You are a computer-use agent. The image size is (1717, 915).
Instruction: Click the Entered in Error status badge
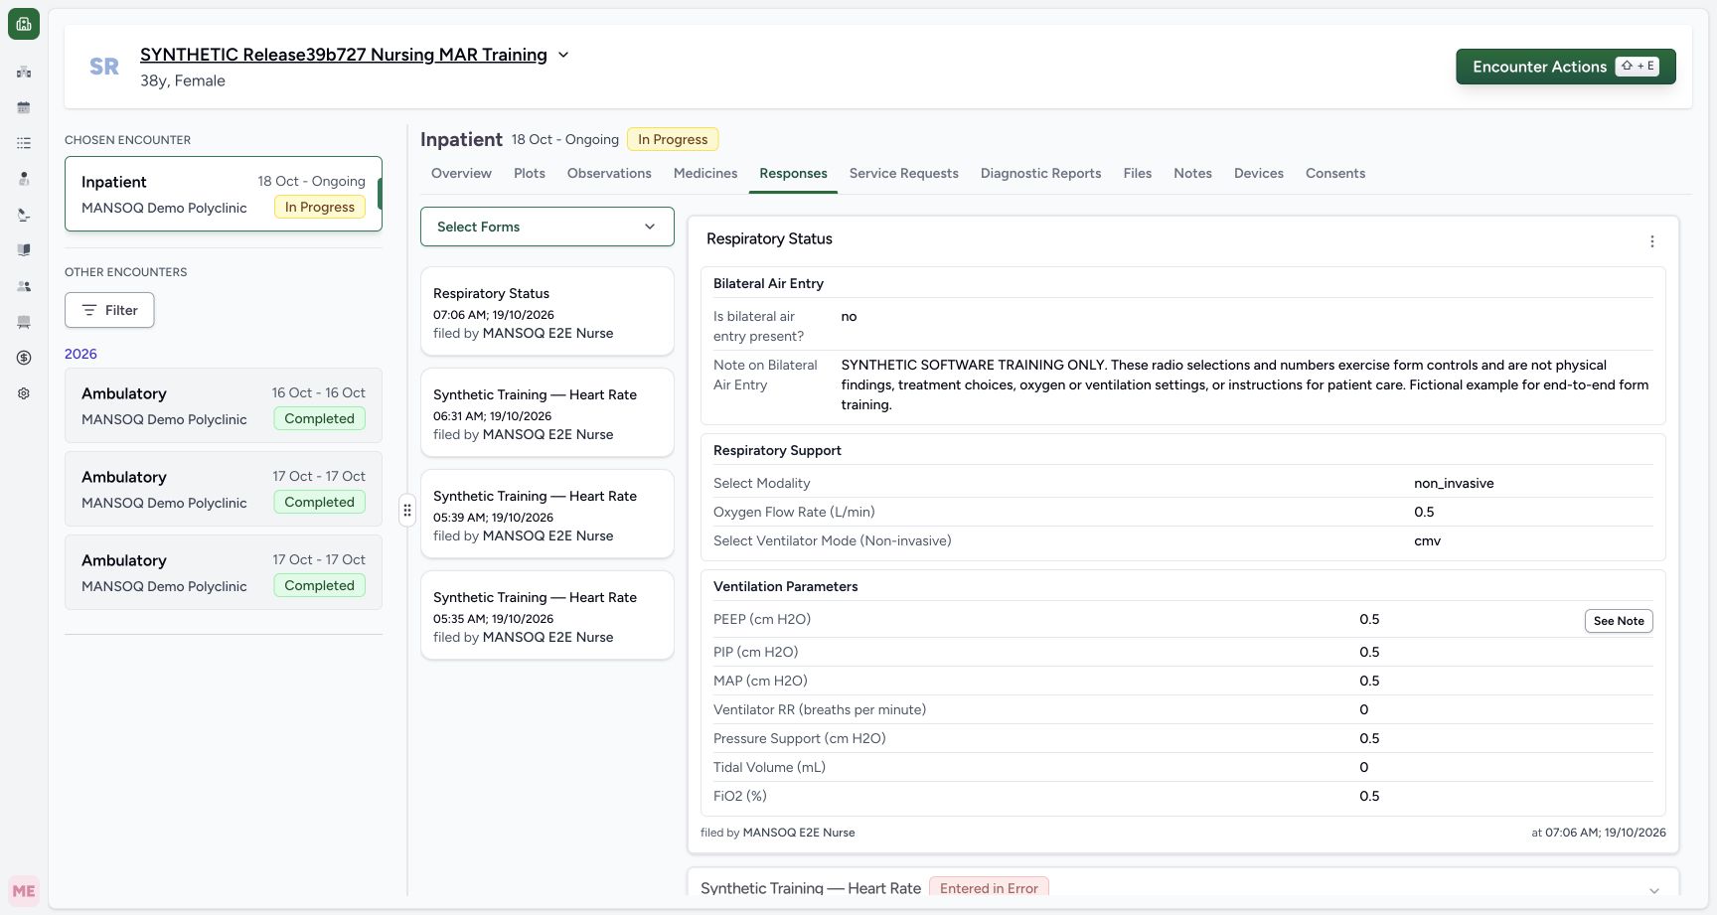(989, 888)
